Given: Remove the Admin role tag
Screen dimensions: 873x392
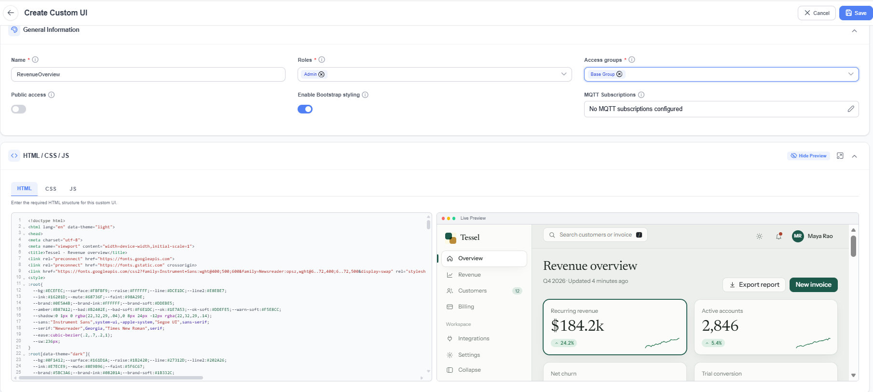Looking at the screenshot, I should pyautogui.click(x=322, y=74).
